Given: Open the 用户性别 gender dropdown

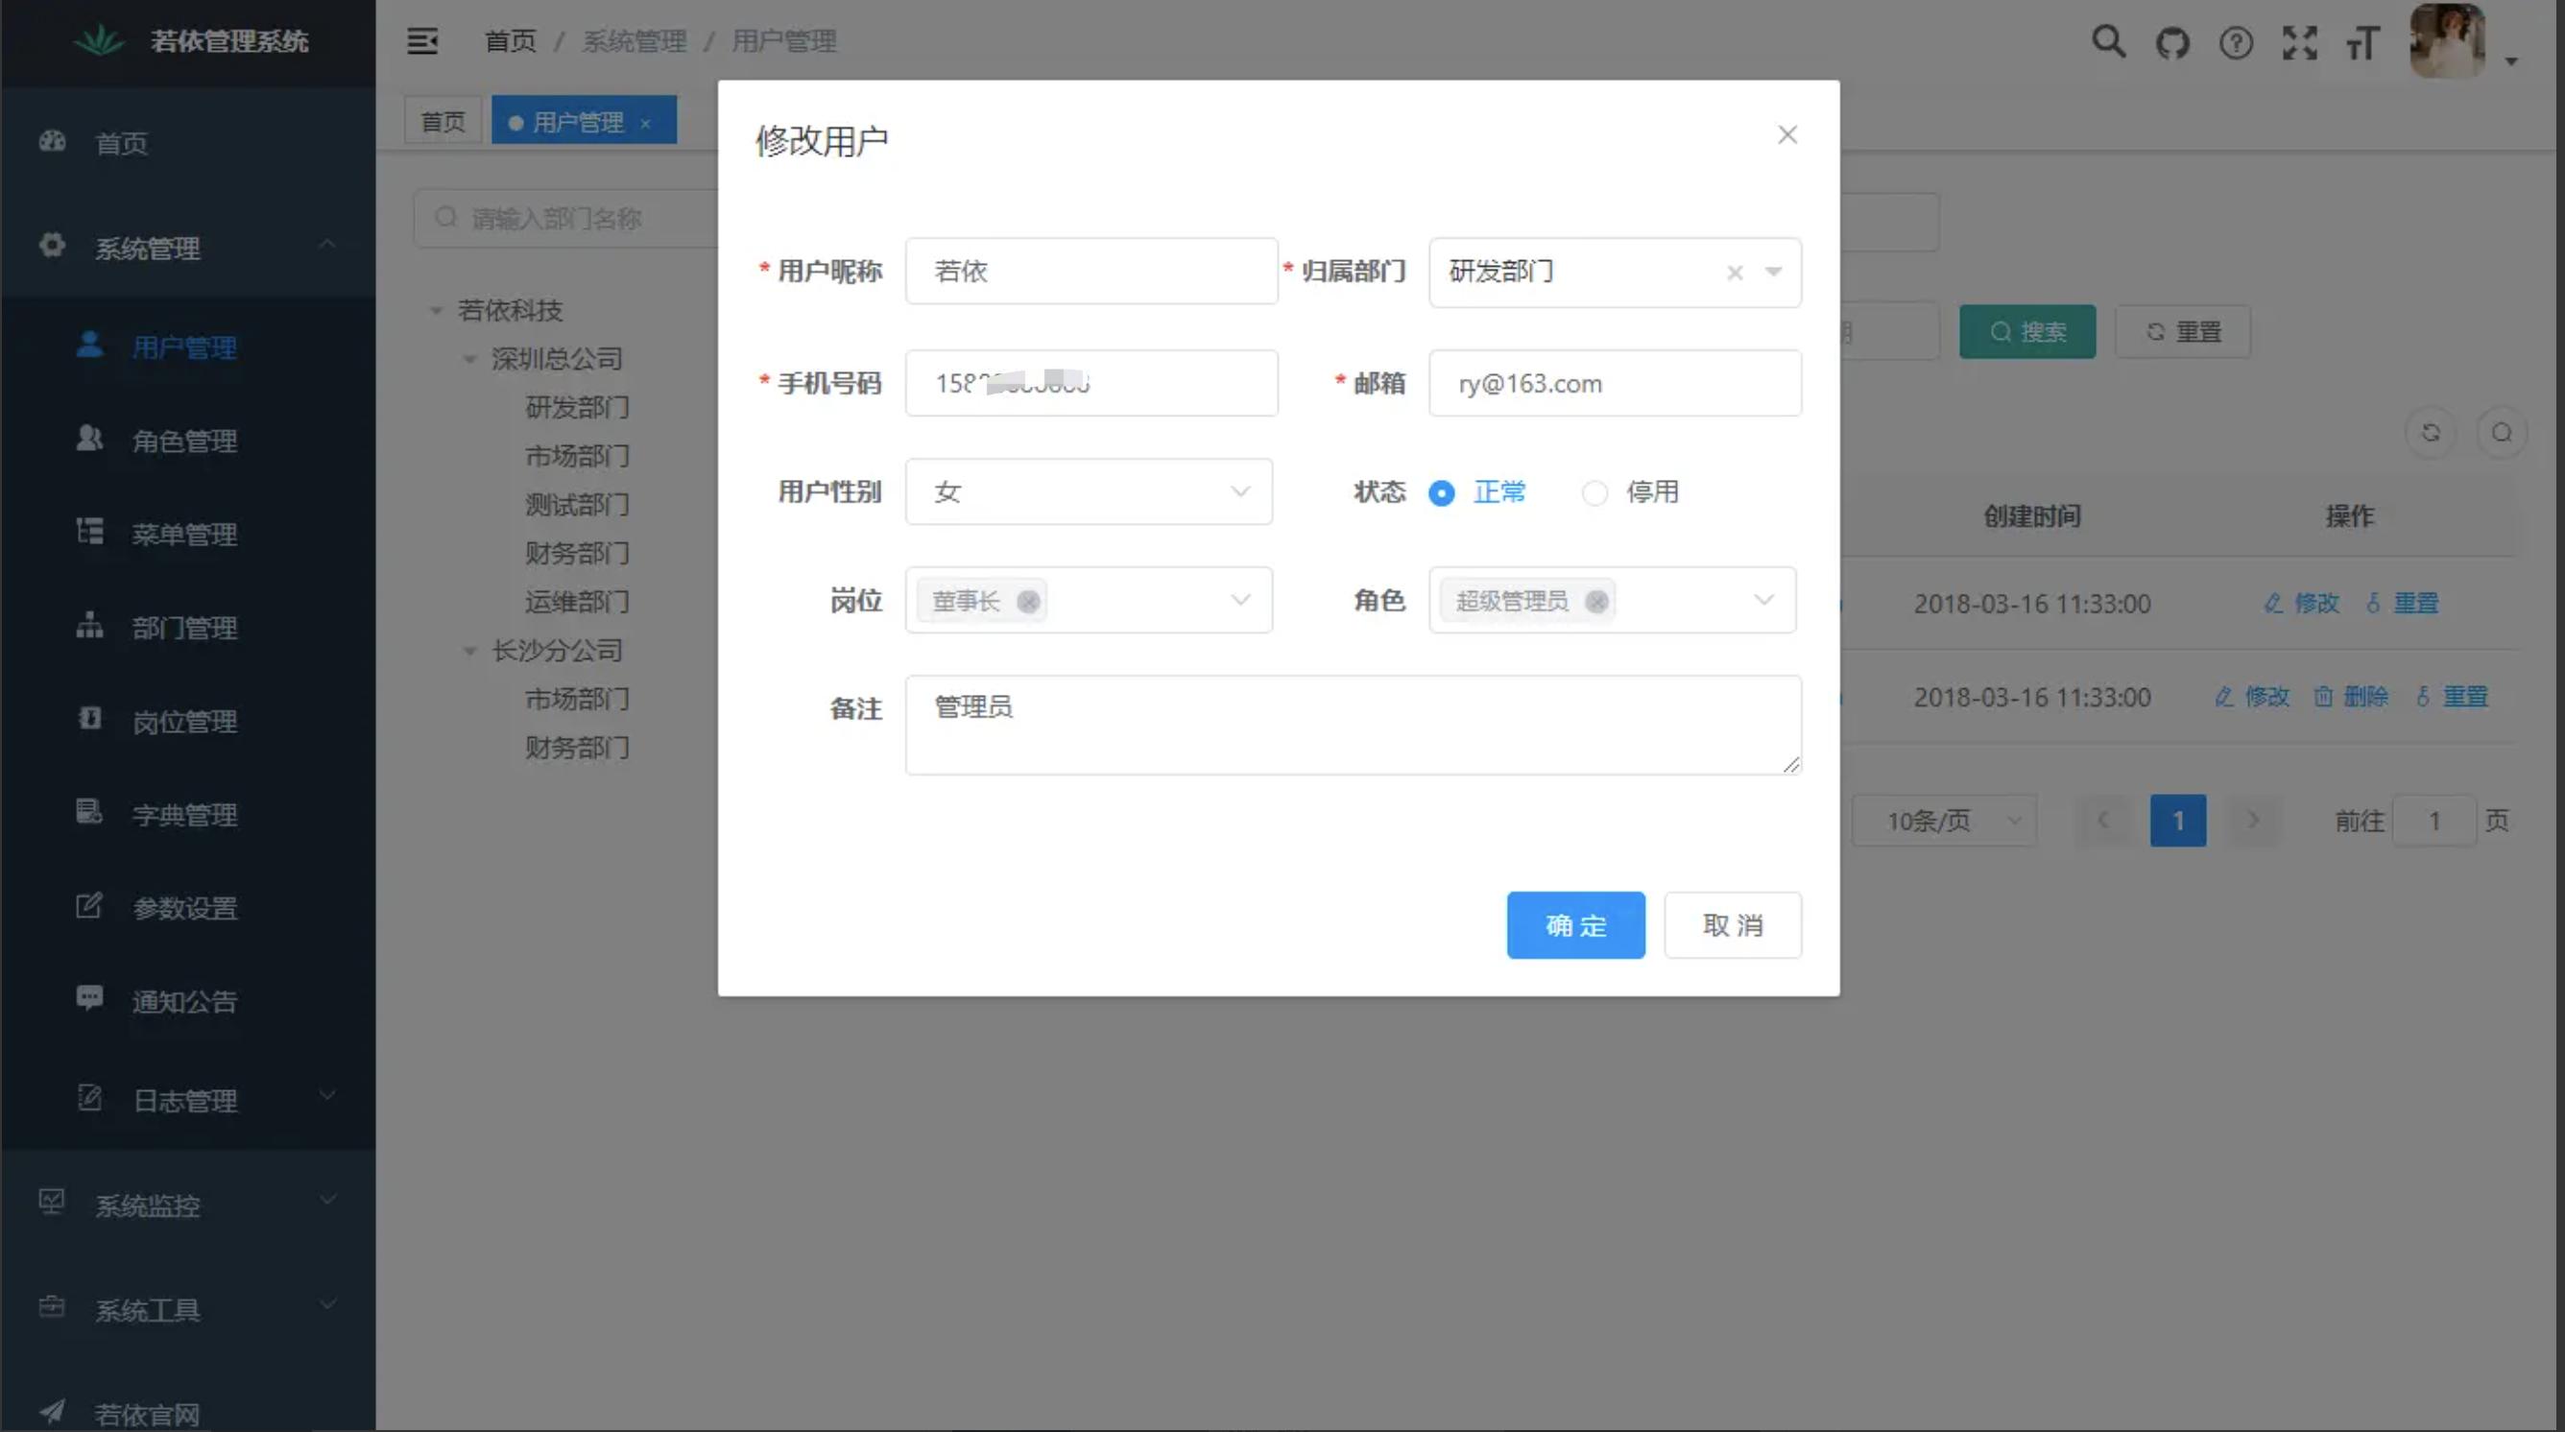Looking at the screenshot, I should click(1089, 491).
